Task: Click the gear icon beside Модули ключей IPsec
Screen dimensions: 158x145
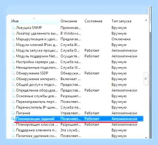Action: coord(13,45)
